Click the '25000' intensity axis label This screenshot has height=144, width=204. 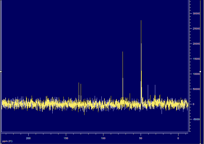coord(196,29)
